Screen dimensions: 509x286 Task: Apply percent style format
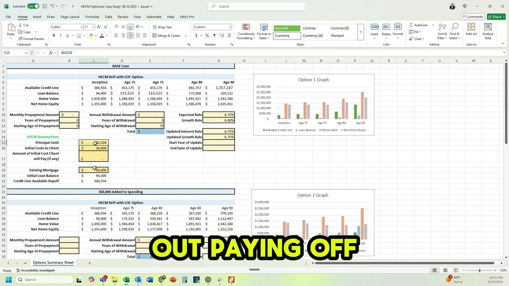click(207, 35)
